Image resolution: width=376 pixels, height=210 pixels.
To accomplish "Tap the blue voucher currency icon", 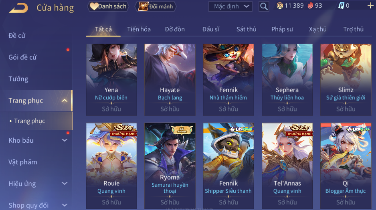I will [341, 6].
